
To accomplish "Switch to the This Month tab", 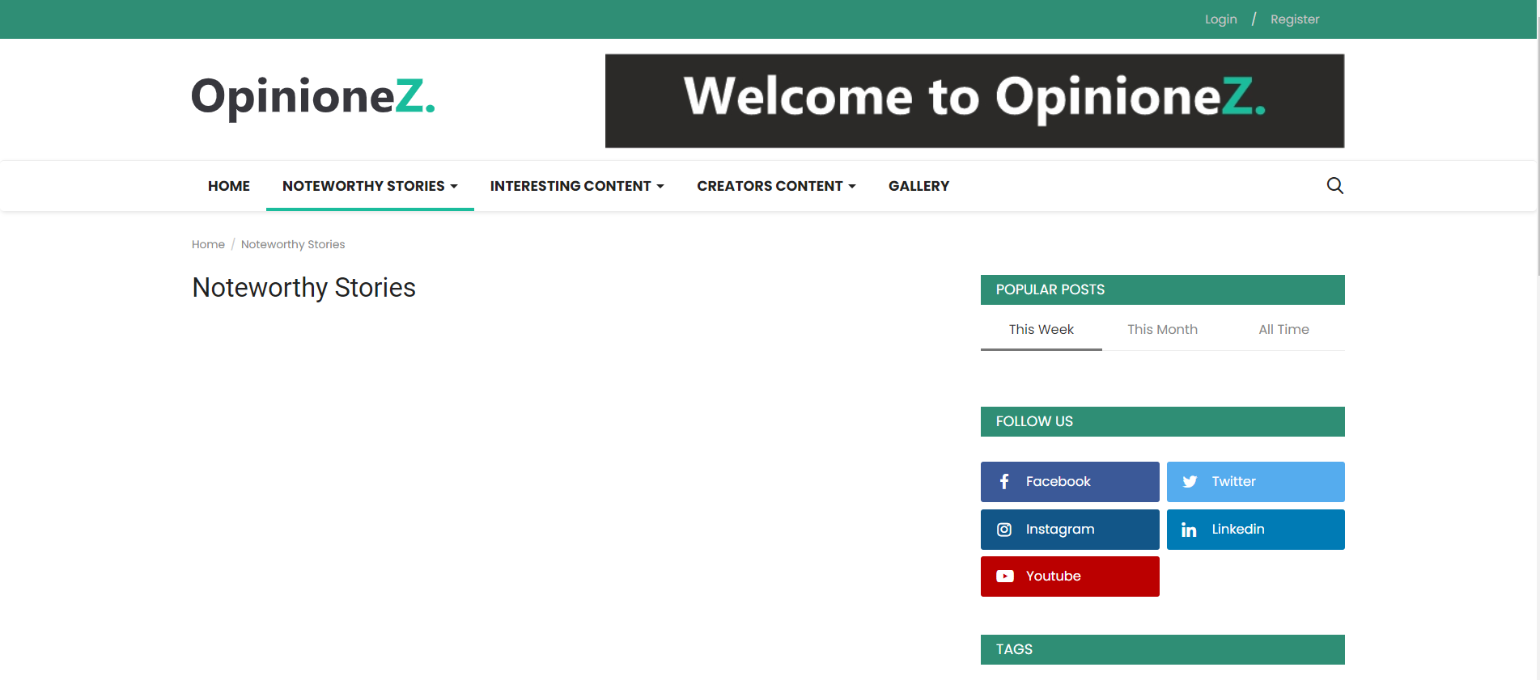I will pyautogui.click(x=1162, y=329).
